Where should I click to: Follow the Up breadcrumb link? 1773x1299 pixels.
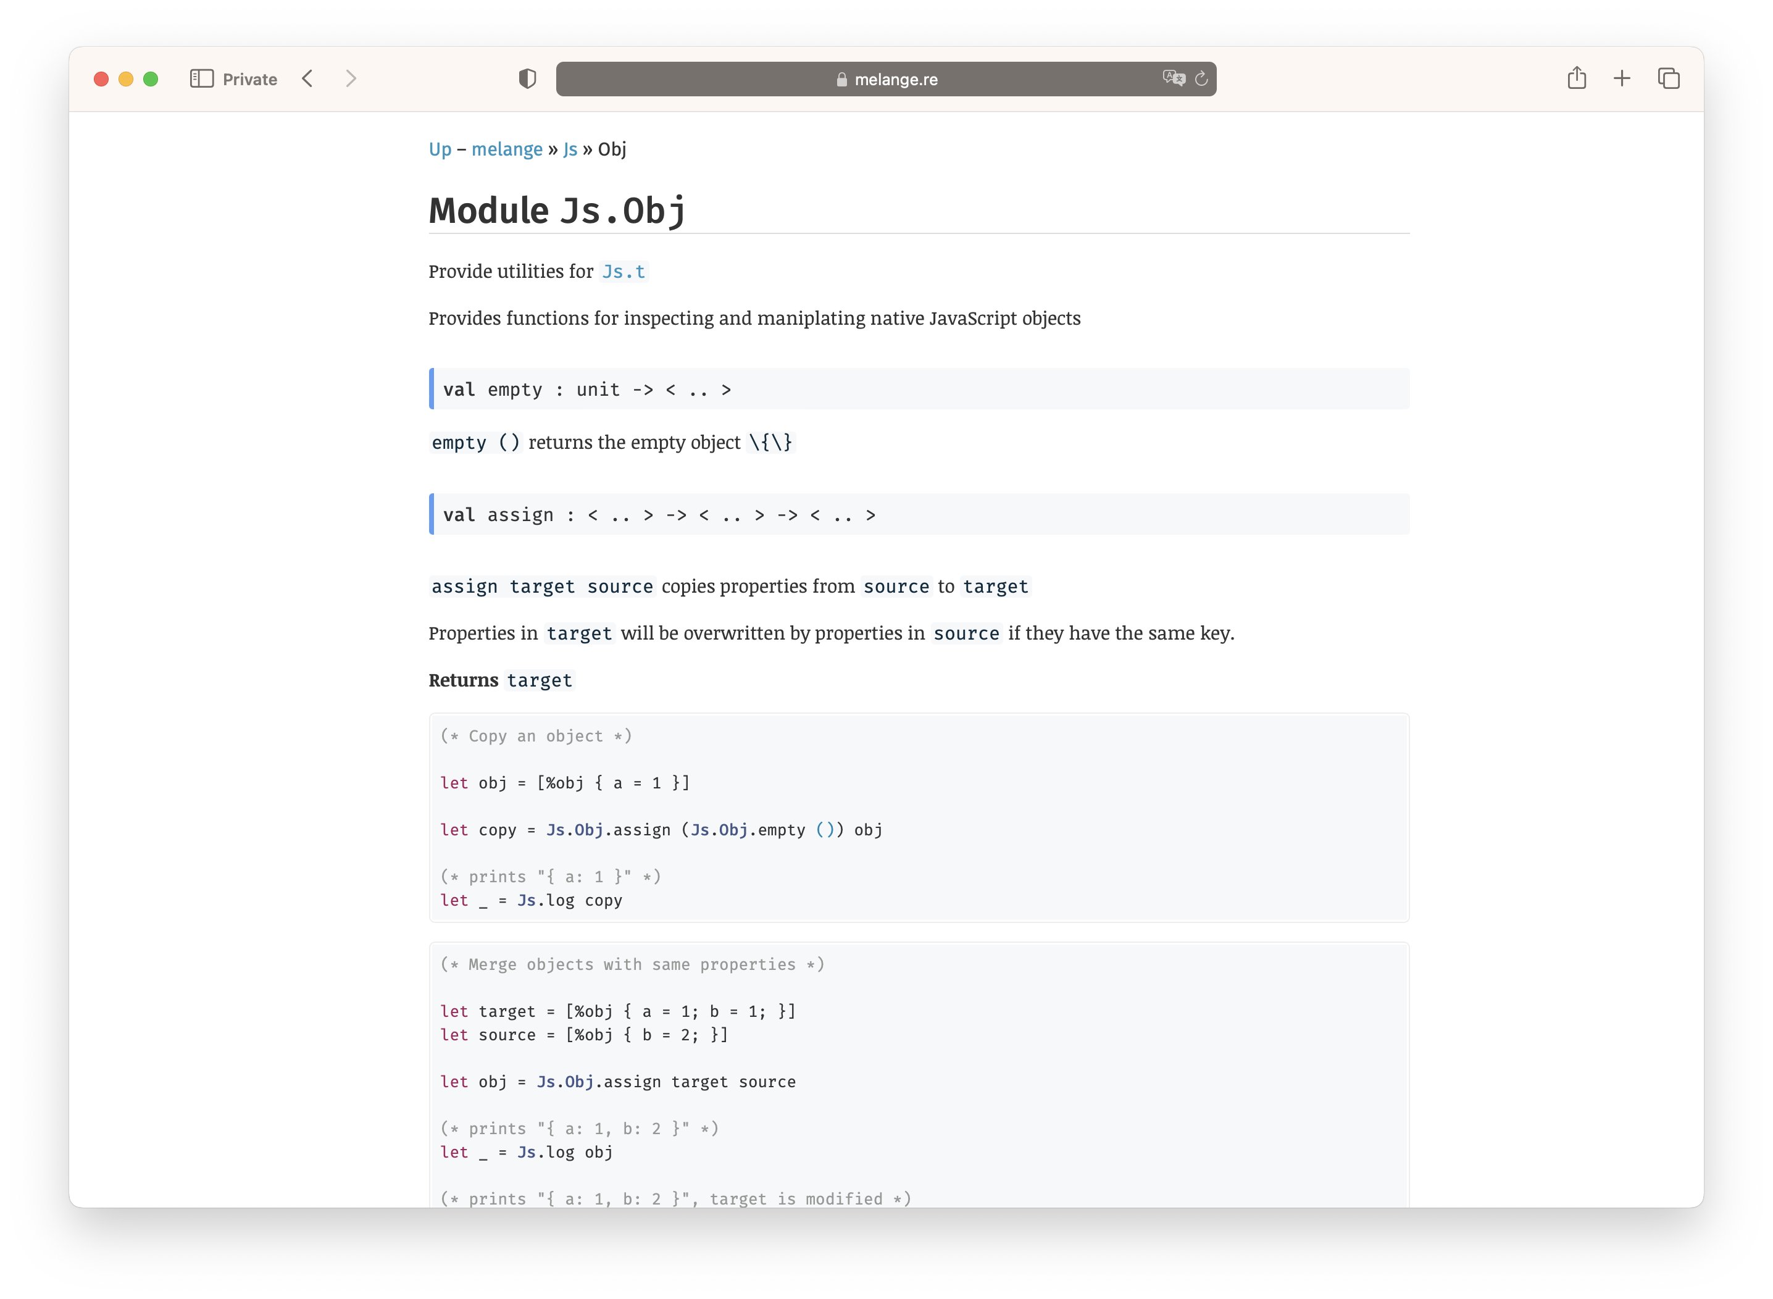pyautogui.click(x=440, y=149)
